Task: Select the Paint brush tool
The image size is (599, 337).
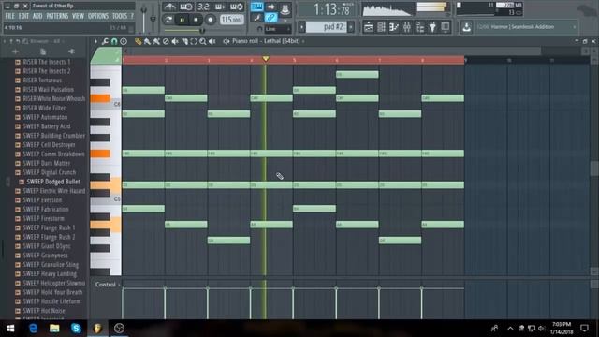Action: pos(147,41)
